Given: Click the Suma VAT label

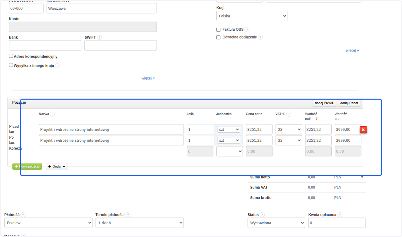Looking at the screenshot, I should [x=259, y=188].
